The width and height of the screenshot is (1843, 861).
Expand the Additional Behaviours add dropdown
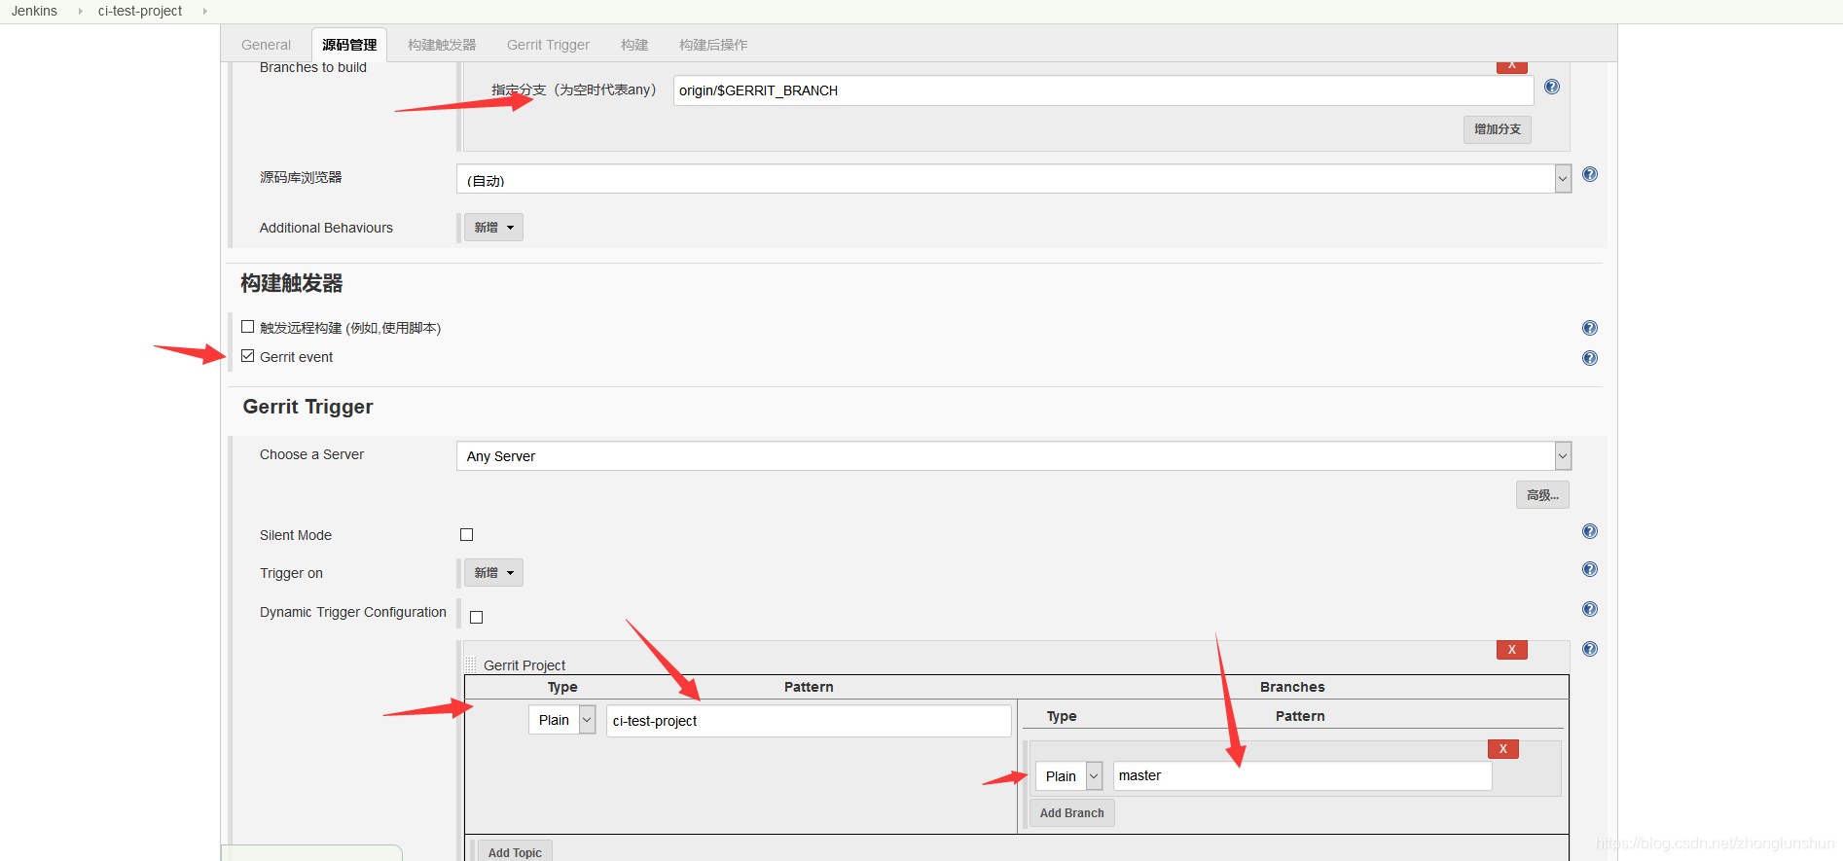[493, 228]
